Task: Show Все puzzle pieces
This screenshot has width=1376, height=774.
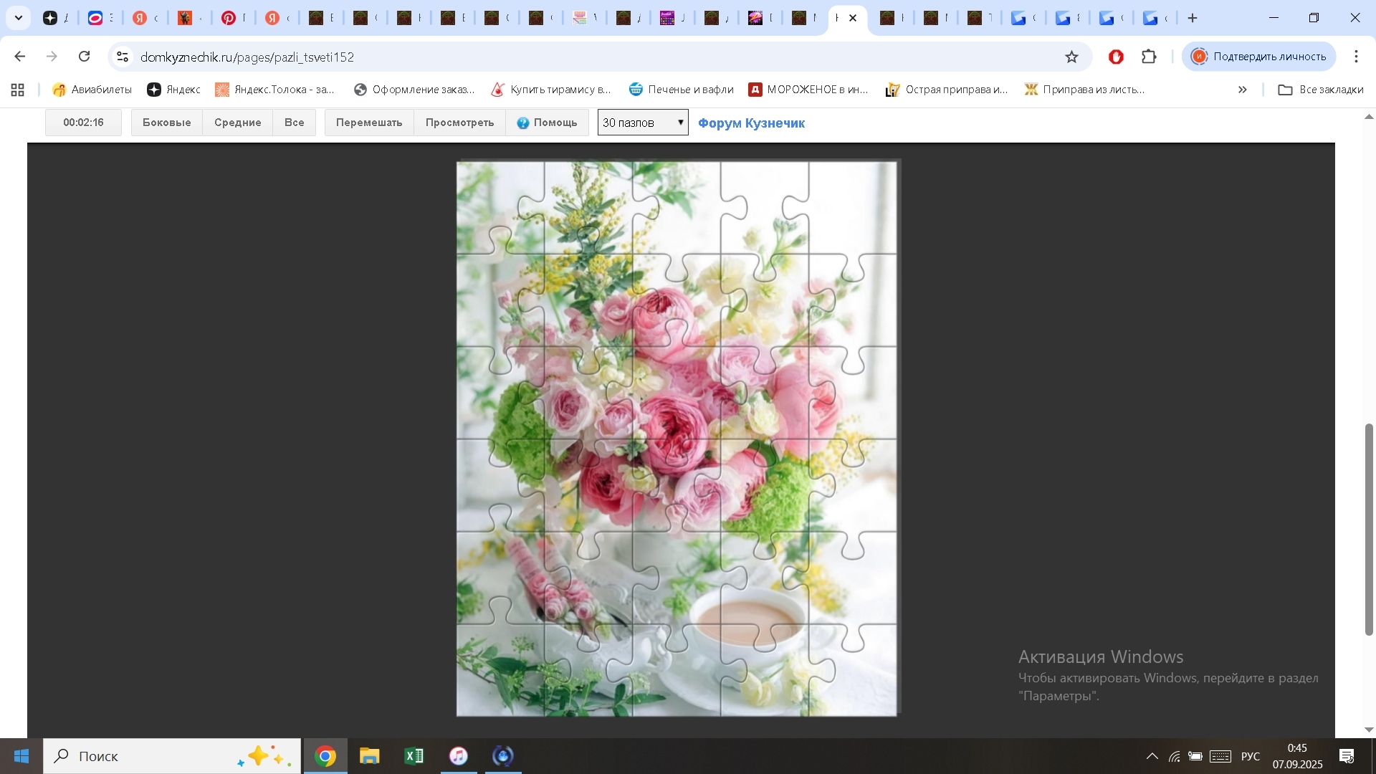Action: [x=294, y=123]
